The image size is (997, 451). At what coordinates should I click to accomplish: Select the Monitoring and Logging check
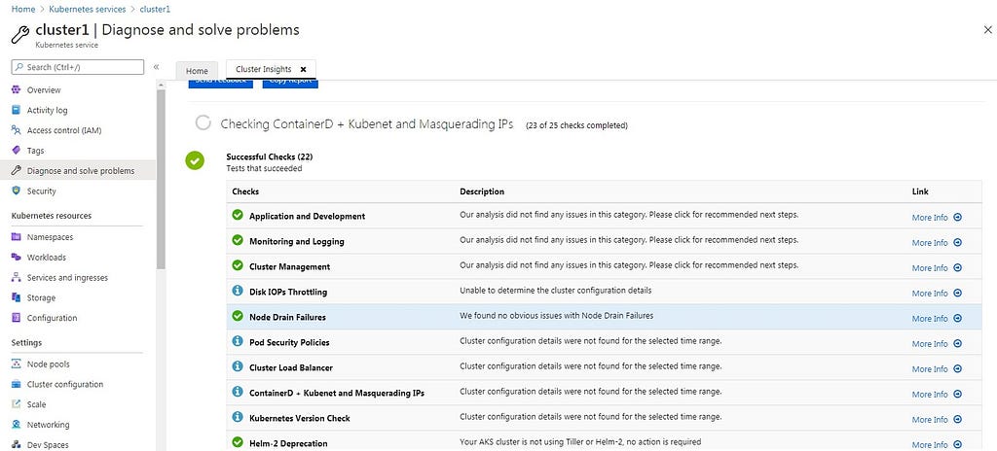tap(297, 241)
